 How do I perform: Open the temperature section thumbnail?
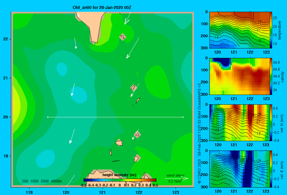240,30
